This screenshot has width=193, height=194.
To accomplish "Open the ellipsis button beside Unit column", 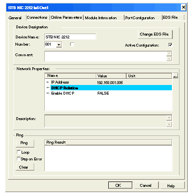I will click(x=175, y=76).
